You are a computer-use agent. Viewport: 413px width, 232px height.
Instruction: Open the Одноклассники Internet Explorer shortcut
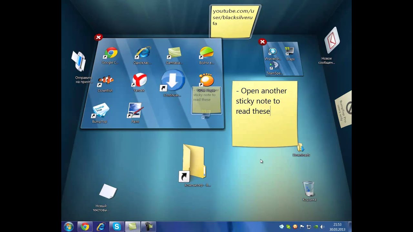pyautogui.click(x=143, y=53)
